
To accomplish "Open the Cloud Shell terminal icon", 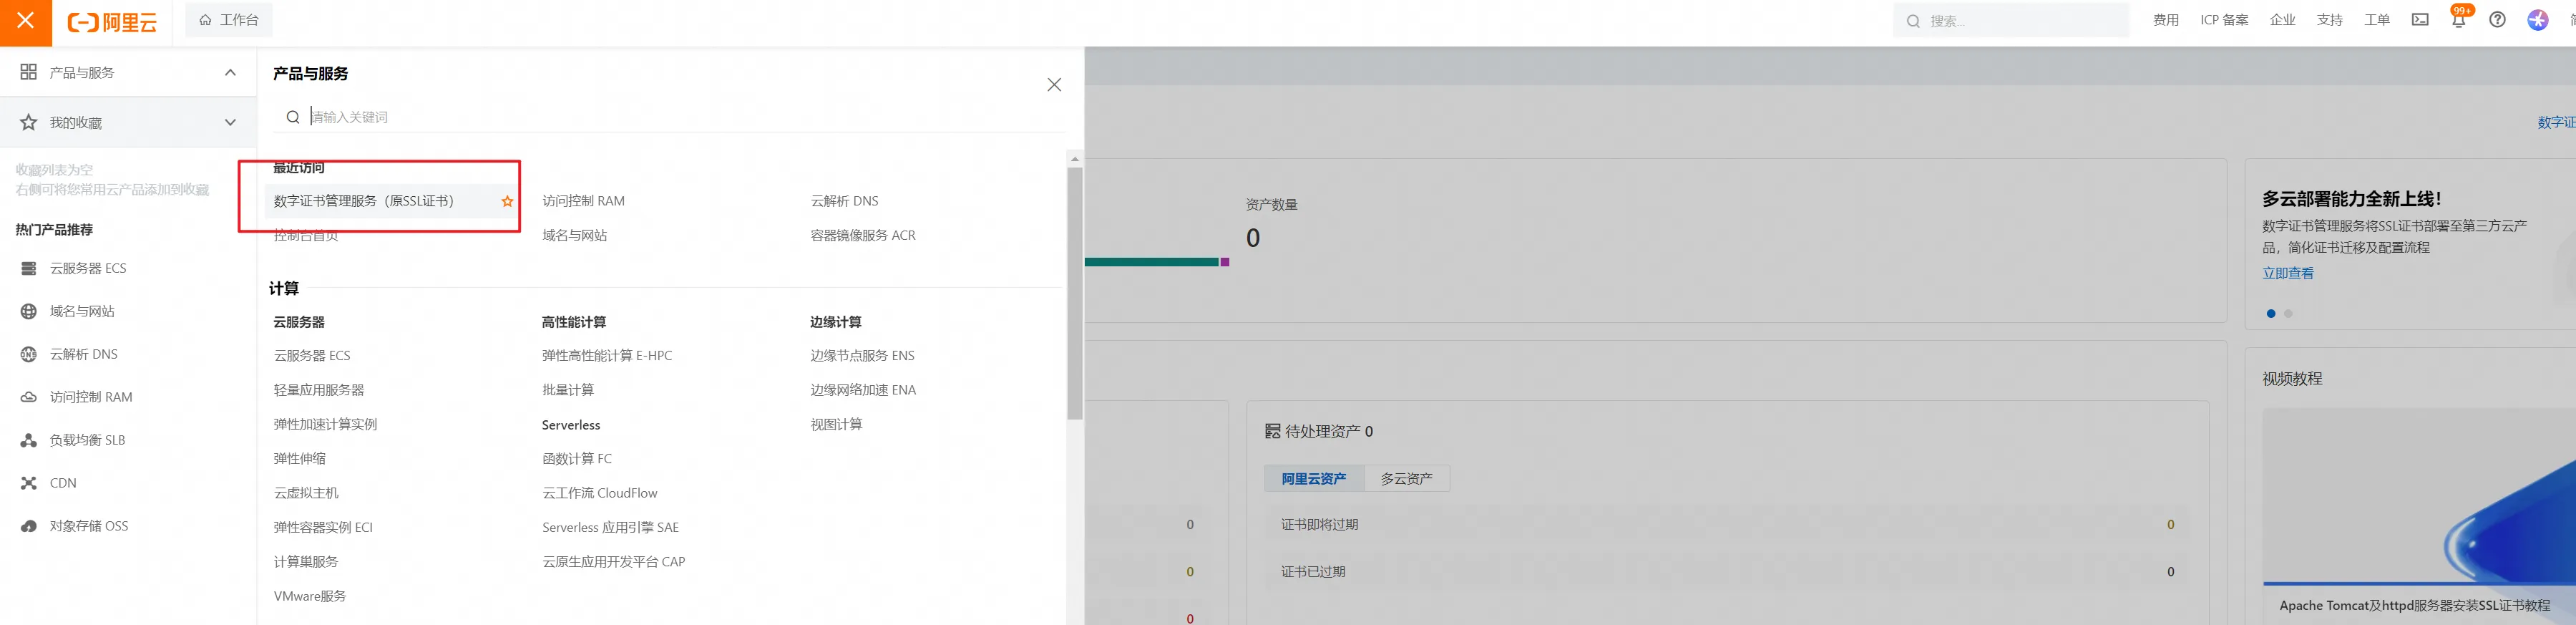I will pyautogui.click(x=2420, y=20).
